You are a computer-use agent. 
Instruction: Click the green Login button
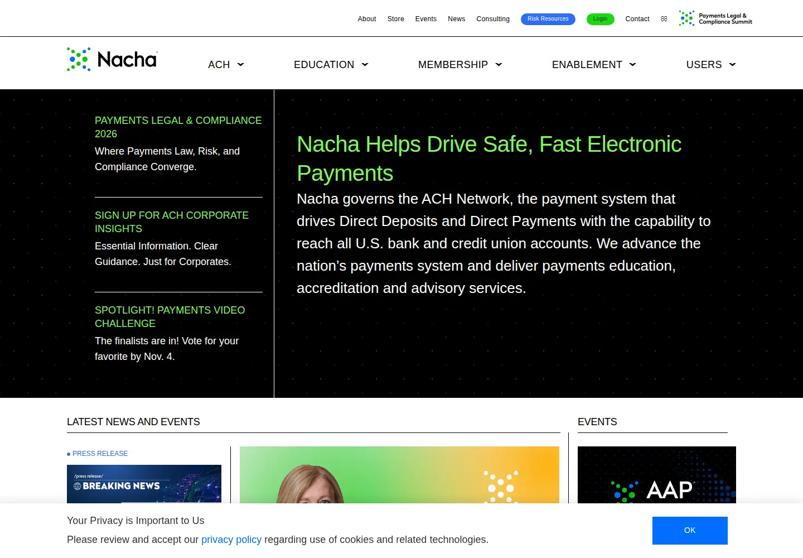click(x=601, y=19)
